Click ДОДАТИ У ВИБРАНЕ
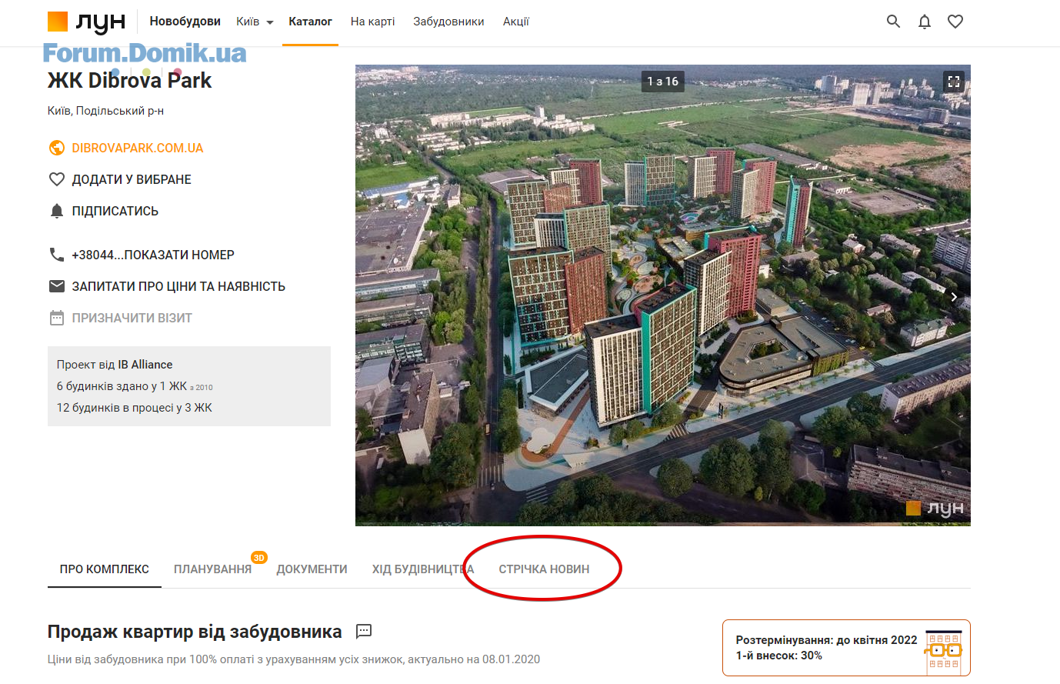Viewport: 1060px width, 684px height. point(132,179)
